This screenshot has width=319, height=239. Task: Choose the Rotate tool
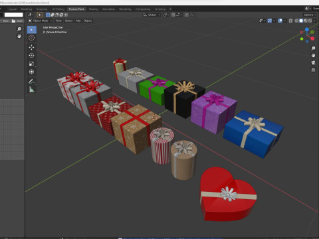31,55
